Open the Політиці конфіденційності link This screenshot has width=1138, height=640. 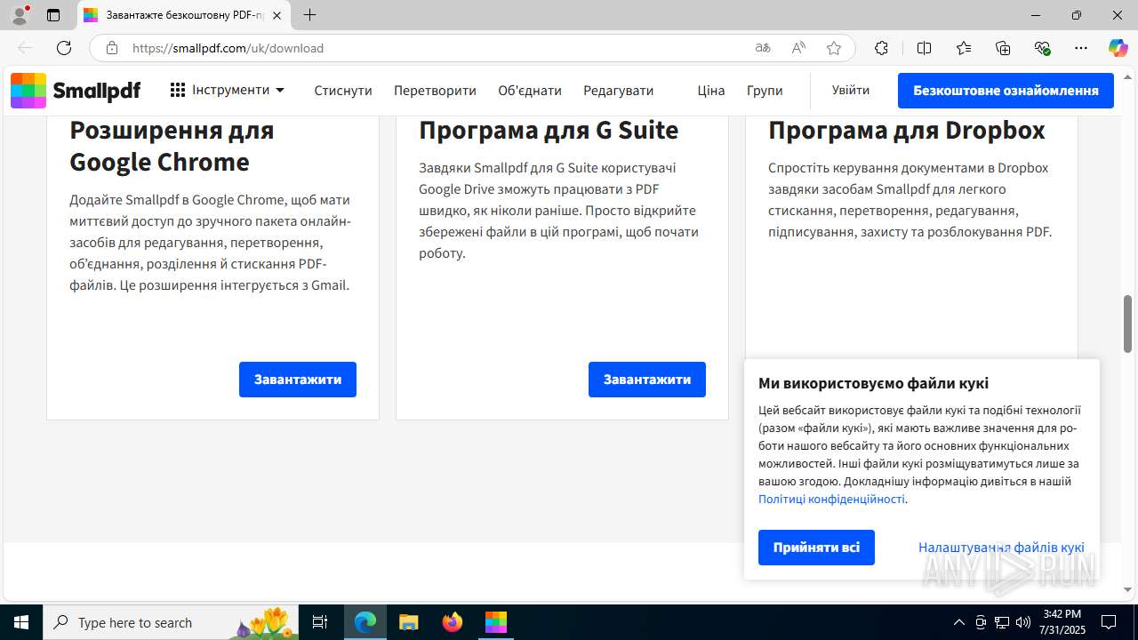831,499
